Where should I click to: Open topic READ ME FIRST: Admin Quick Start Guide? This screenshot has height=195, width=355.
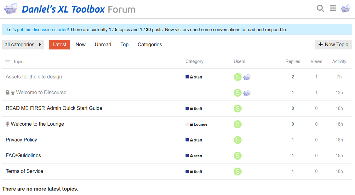pos(54,108)
